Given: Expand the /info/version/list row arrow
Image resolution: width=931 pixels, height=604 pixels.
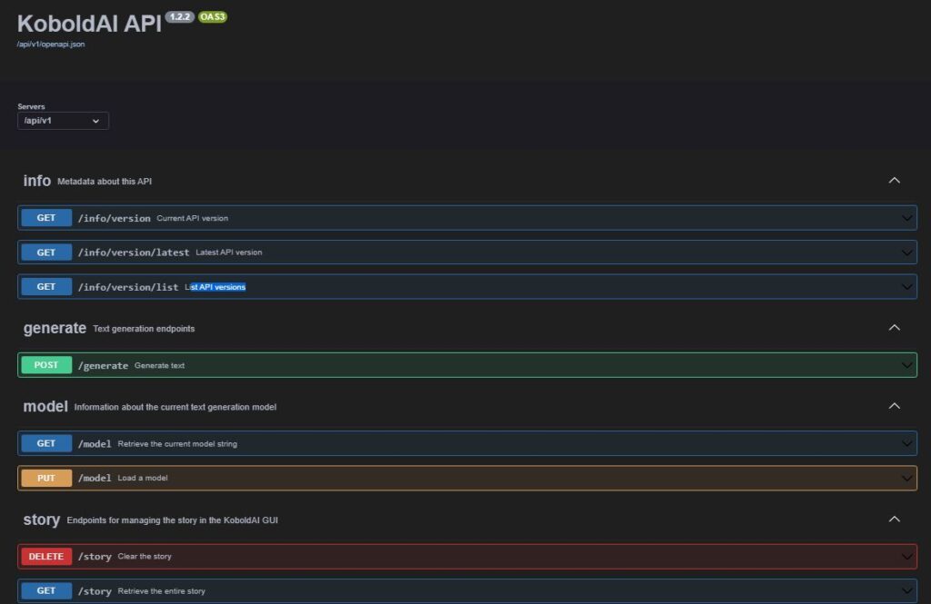Looking at the screenshot, I should tap(906, 287).
